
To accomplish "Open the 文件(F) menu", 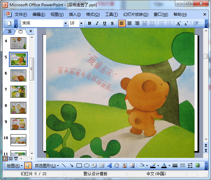I will tap(21, 15).
